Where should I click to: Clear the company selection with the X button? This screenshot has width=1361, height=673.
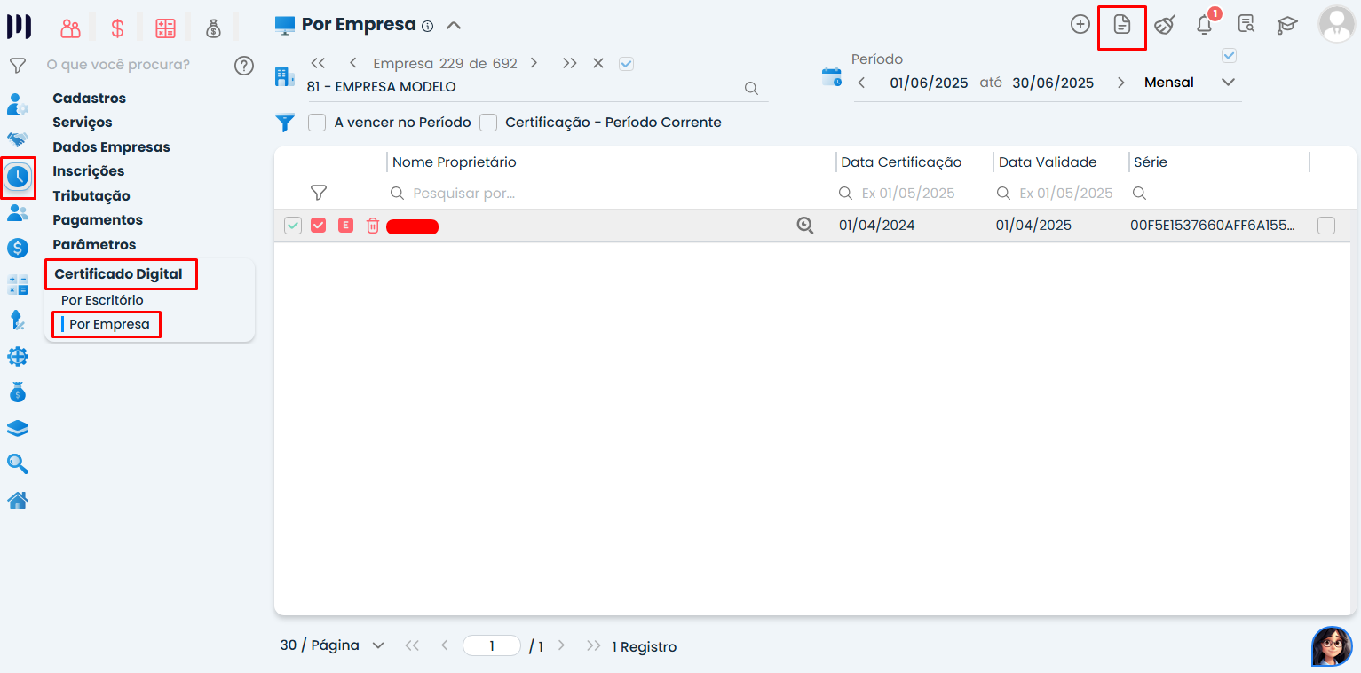coord(598,63)
